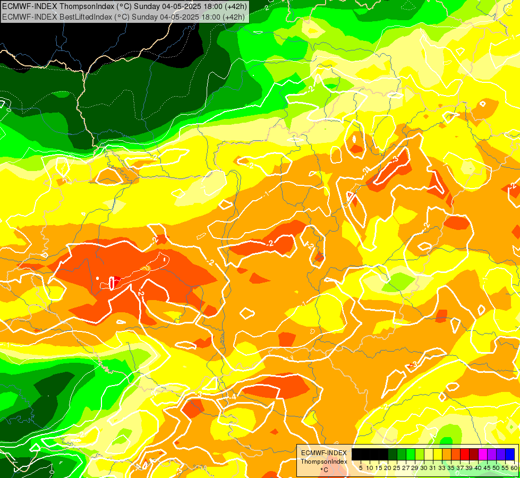
Task: Click the legend scale value 29
Action: click(x=415, y=468)
